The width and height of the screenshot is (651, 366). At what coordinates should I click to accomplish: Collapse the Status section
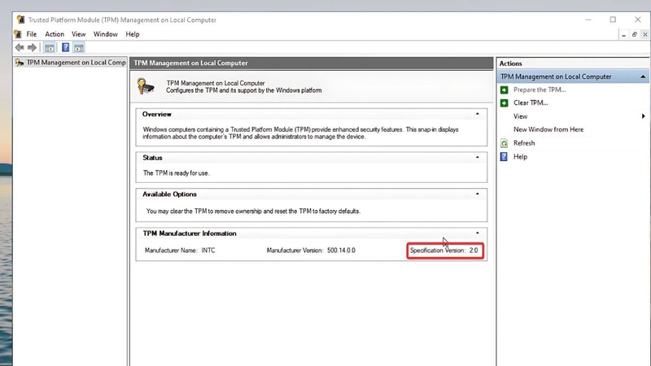(478, 157)
